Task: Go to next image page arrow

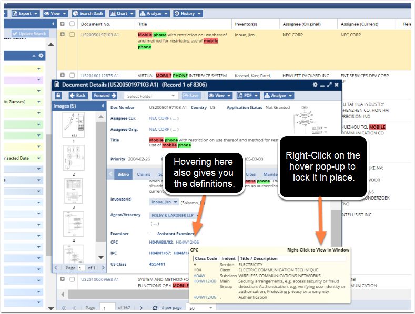Action: point(103,268)
